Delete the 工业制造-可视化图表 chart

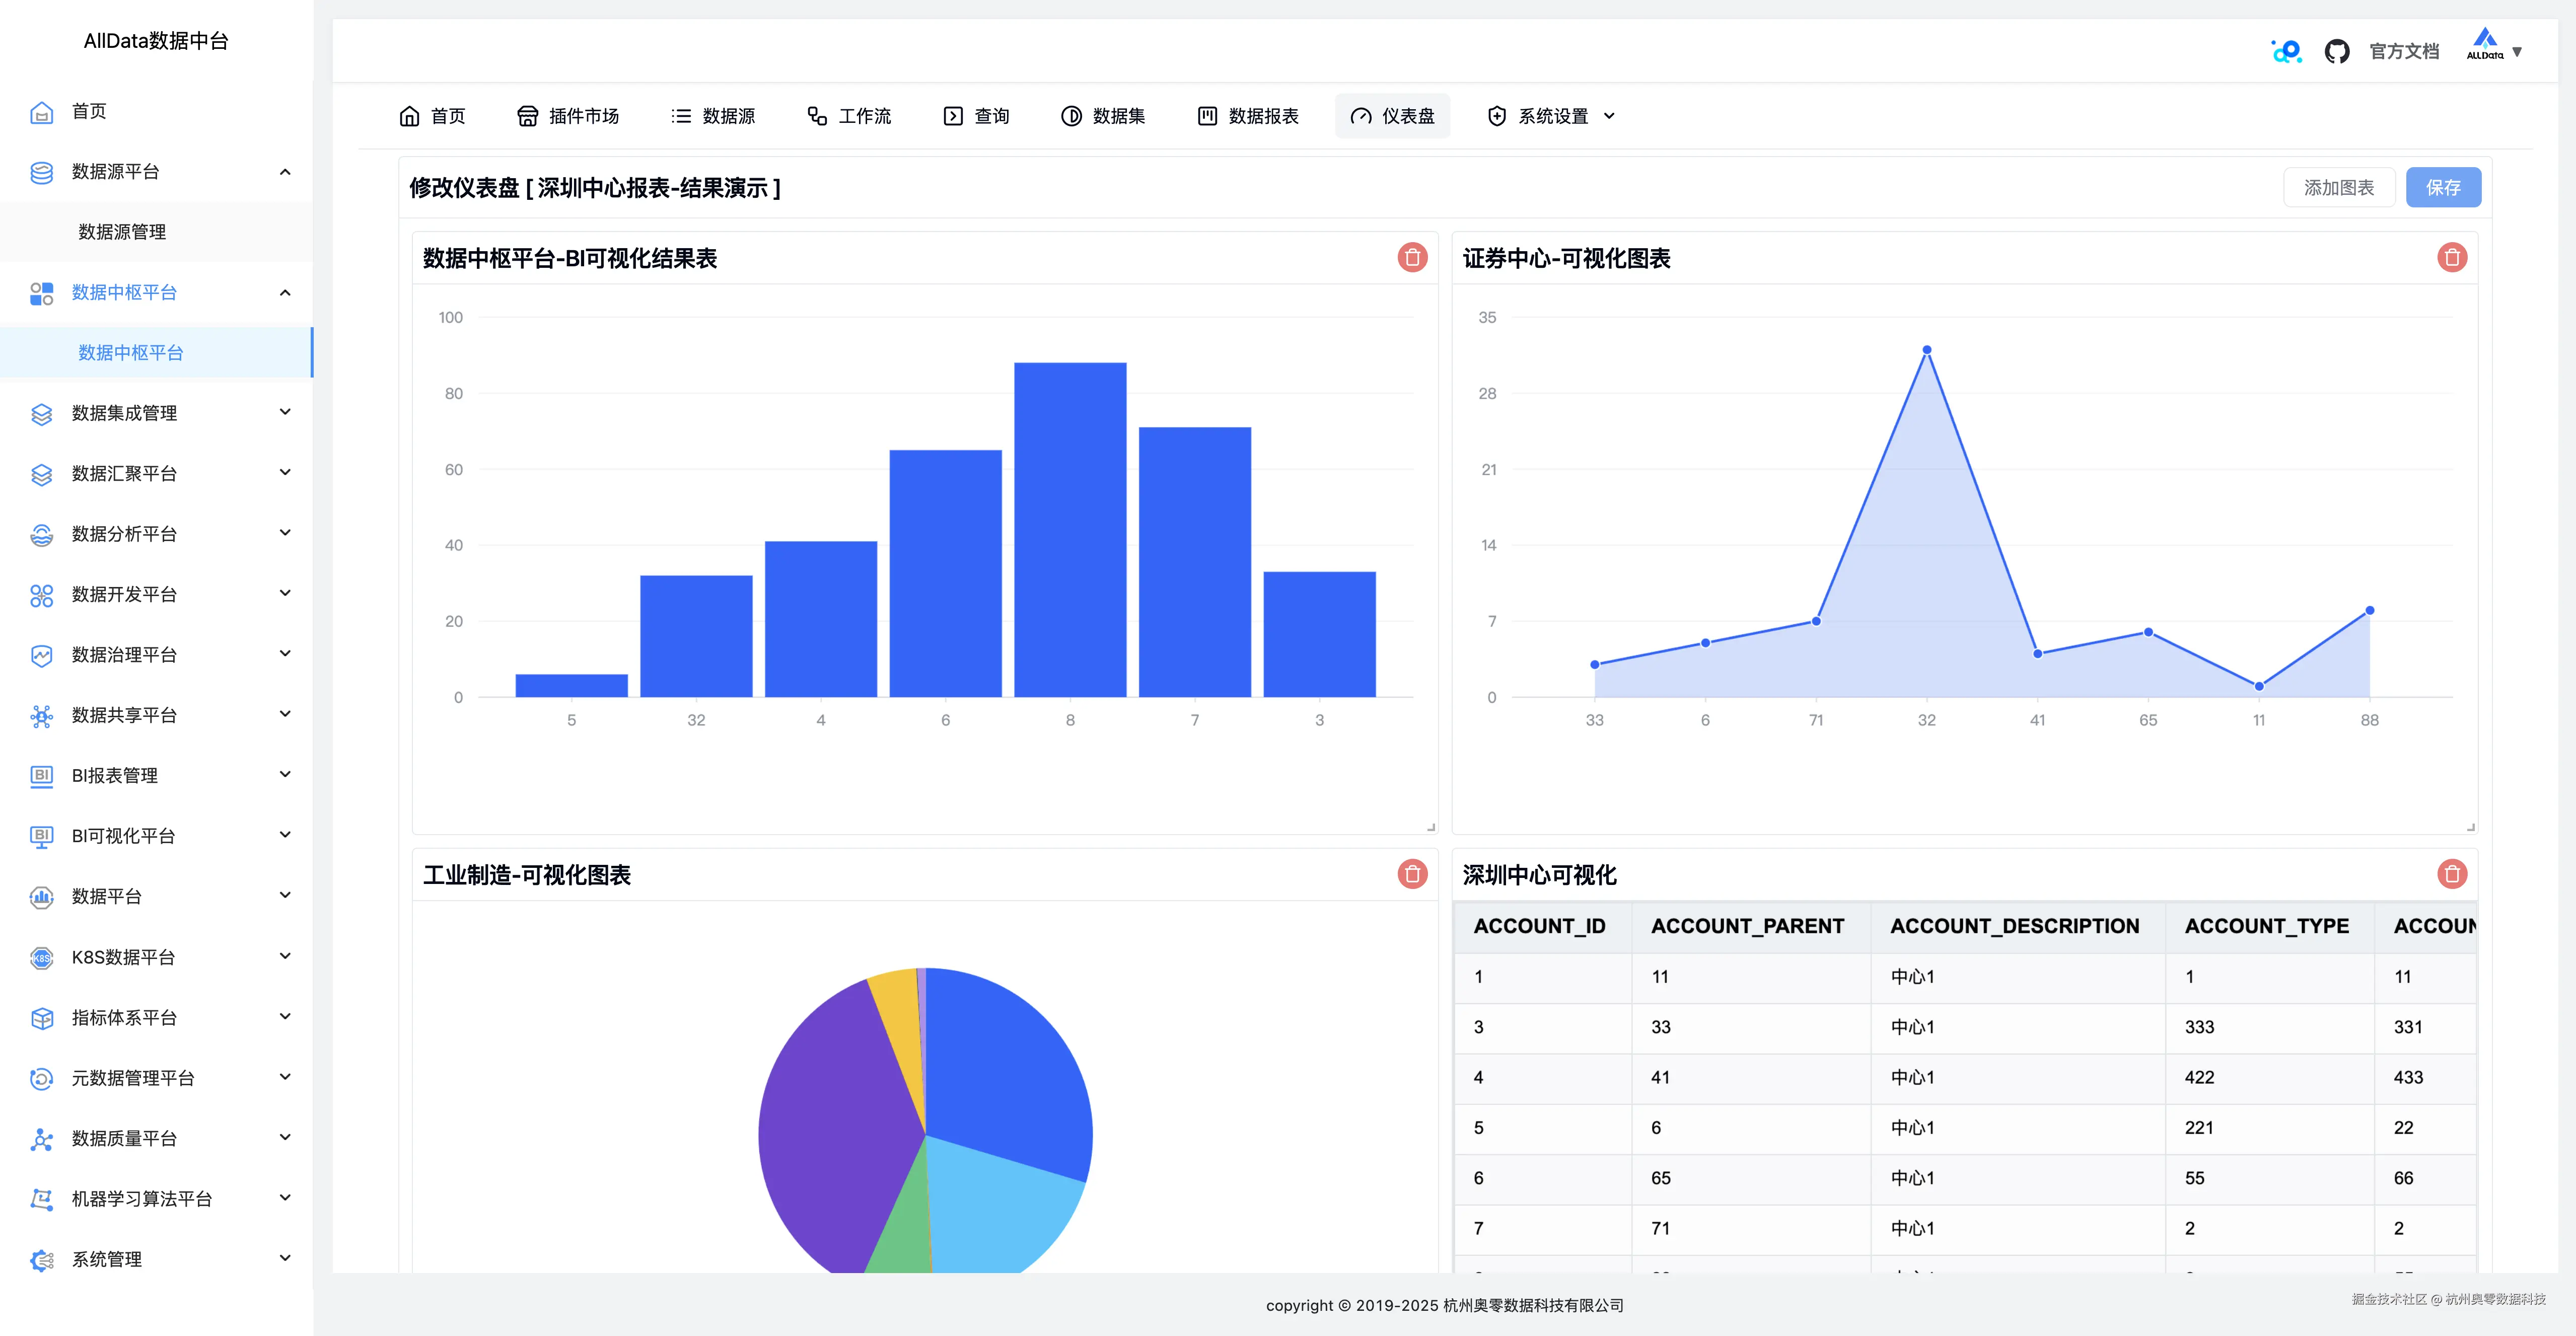[x=1412, y=873]
